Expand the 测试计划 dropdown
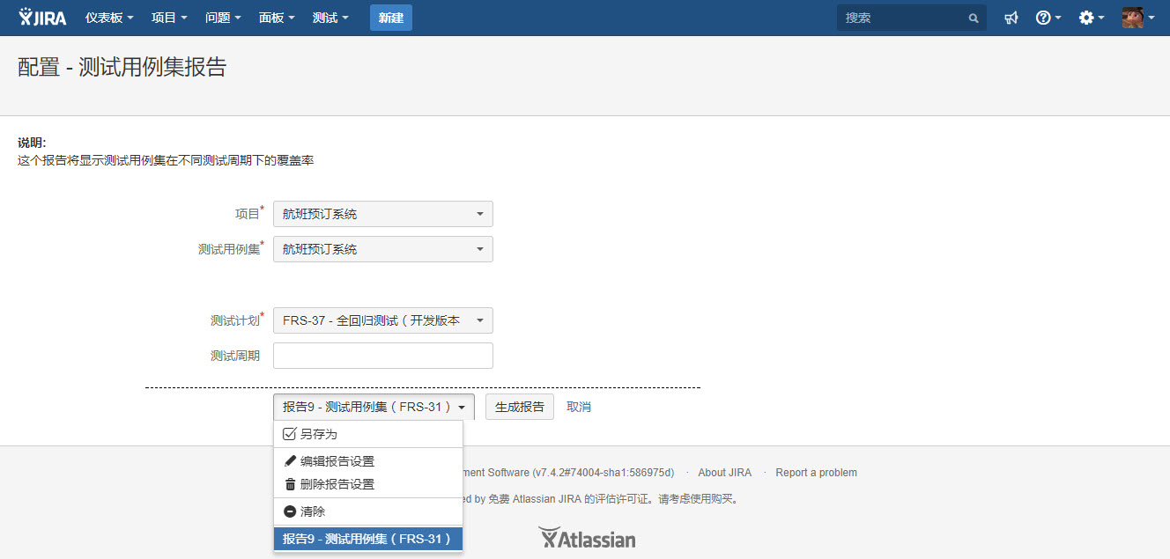1170x559 pixels. pyautogui.click(x=383, y=320)
